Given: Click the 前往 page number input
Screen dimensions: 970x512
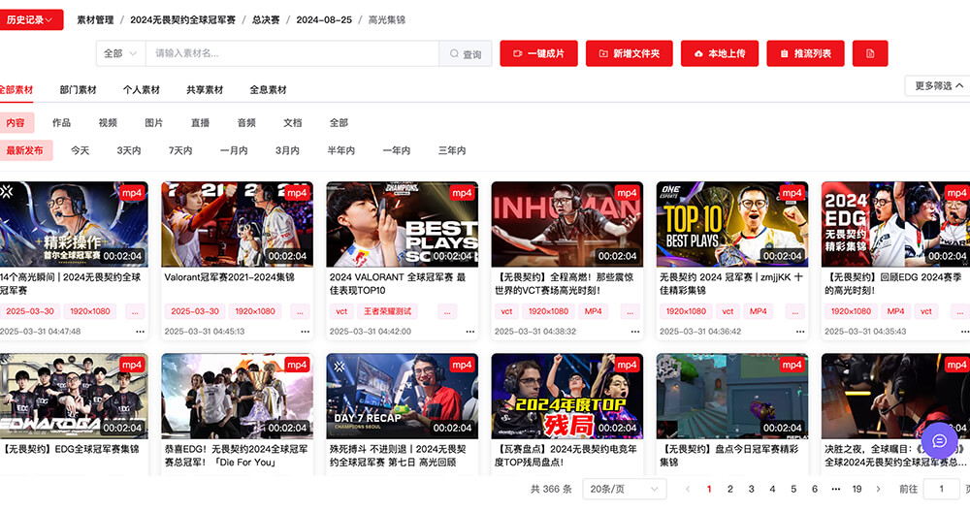Looking at the screenshot, I should (941, 489).
